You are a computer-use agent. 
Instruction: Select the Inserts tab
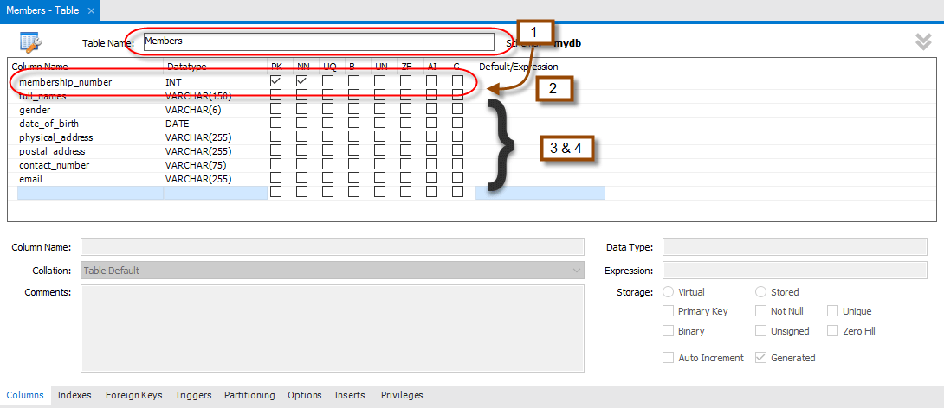click(x=350, y=395)
